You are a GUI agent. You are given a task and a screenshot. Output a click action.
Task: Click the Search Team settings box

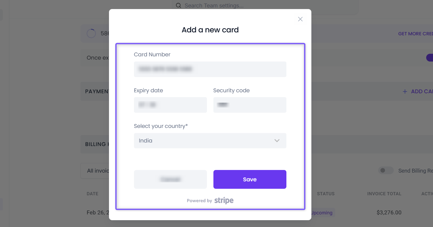point(265,6)
